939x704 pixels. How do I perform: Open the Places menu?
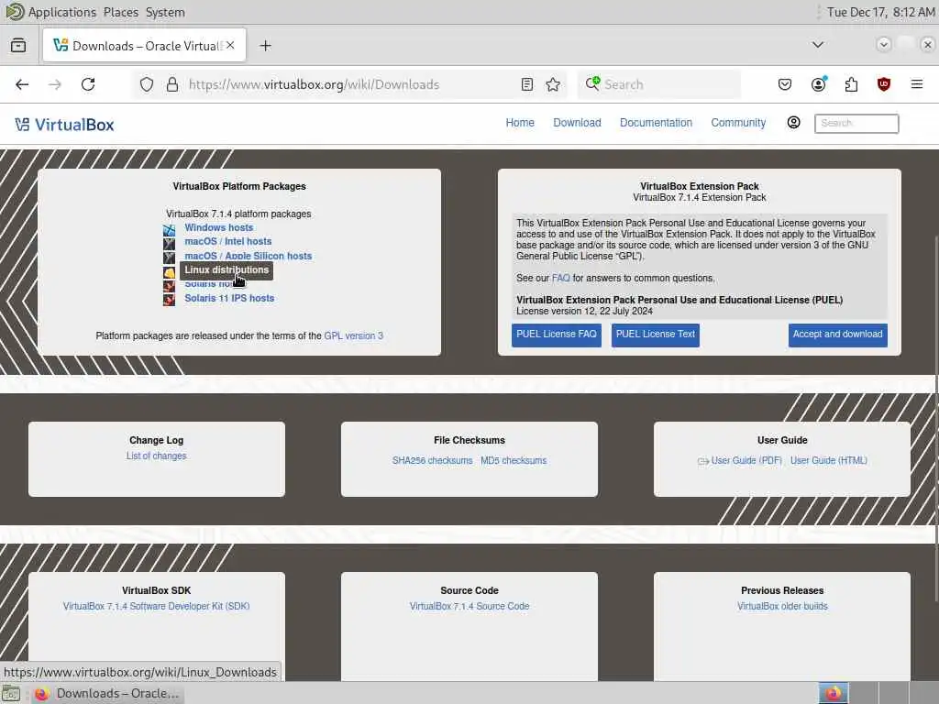coord(120,12)
